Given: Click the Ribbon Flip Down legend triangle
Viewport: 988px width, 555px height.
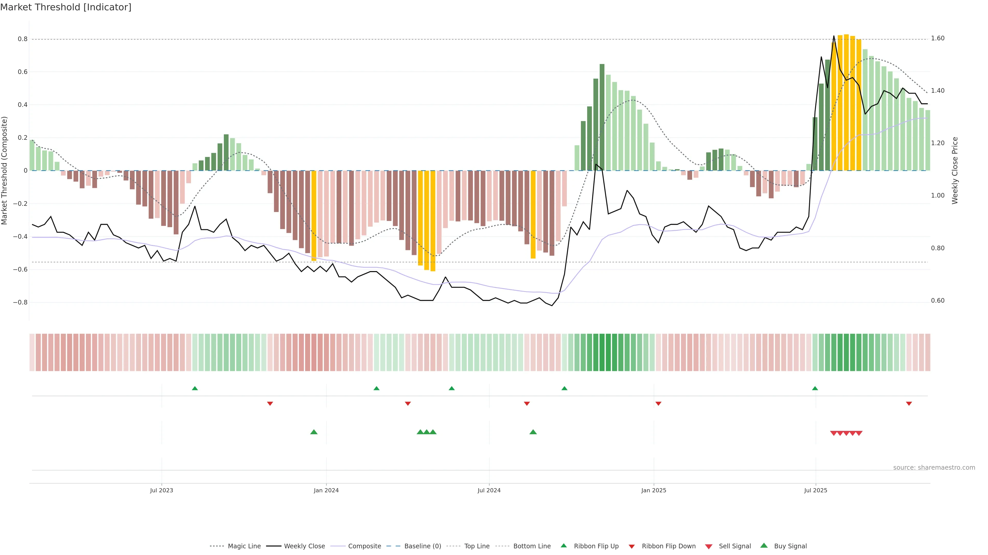Looking at the screenshot, I should pyautogui.click(x=631, y=546).
